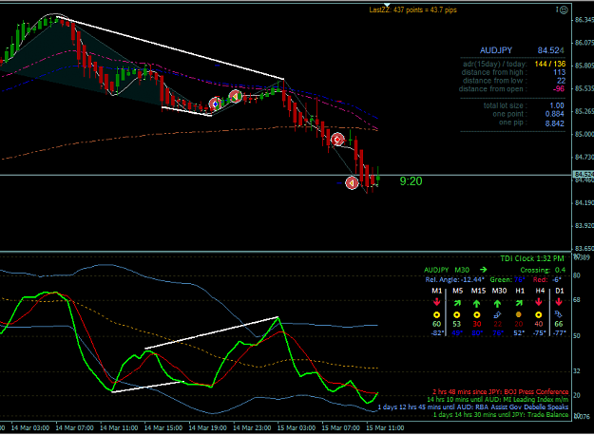Click the distance from open value -96
Image resolution: width=594 pixels, height=435 pixels.
[x=559, y=89]
